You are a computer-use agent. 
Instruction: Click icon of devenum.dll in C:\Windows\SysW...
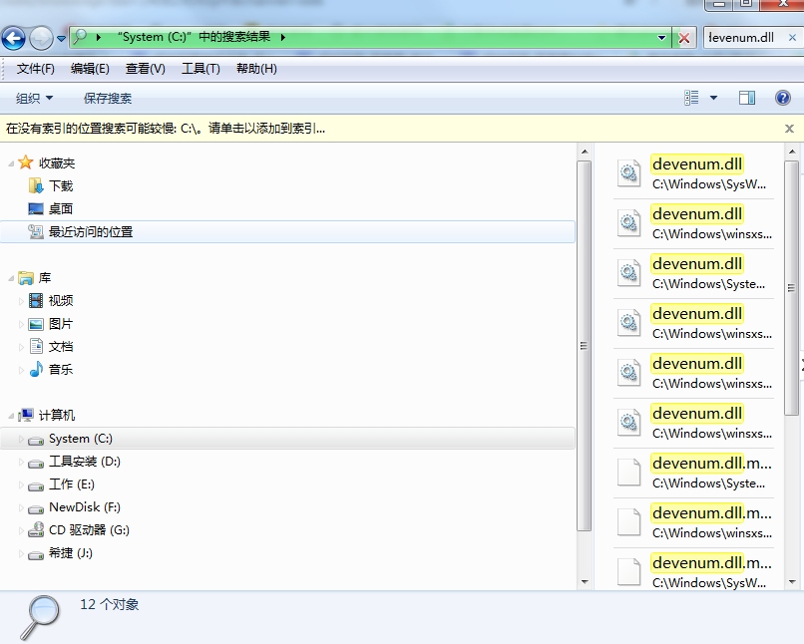coord(628,173)
